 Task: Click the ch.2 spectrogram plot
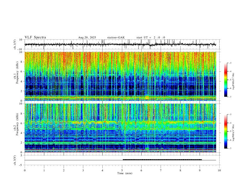coord(120,128)
